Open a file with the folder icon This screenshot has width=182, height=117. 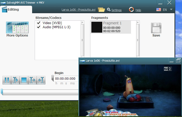point(101,10)
